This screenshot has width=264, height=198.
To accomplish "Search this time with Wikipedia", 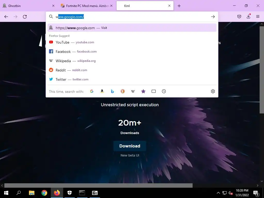I will (x=133, y=91).
